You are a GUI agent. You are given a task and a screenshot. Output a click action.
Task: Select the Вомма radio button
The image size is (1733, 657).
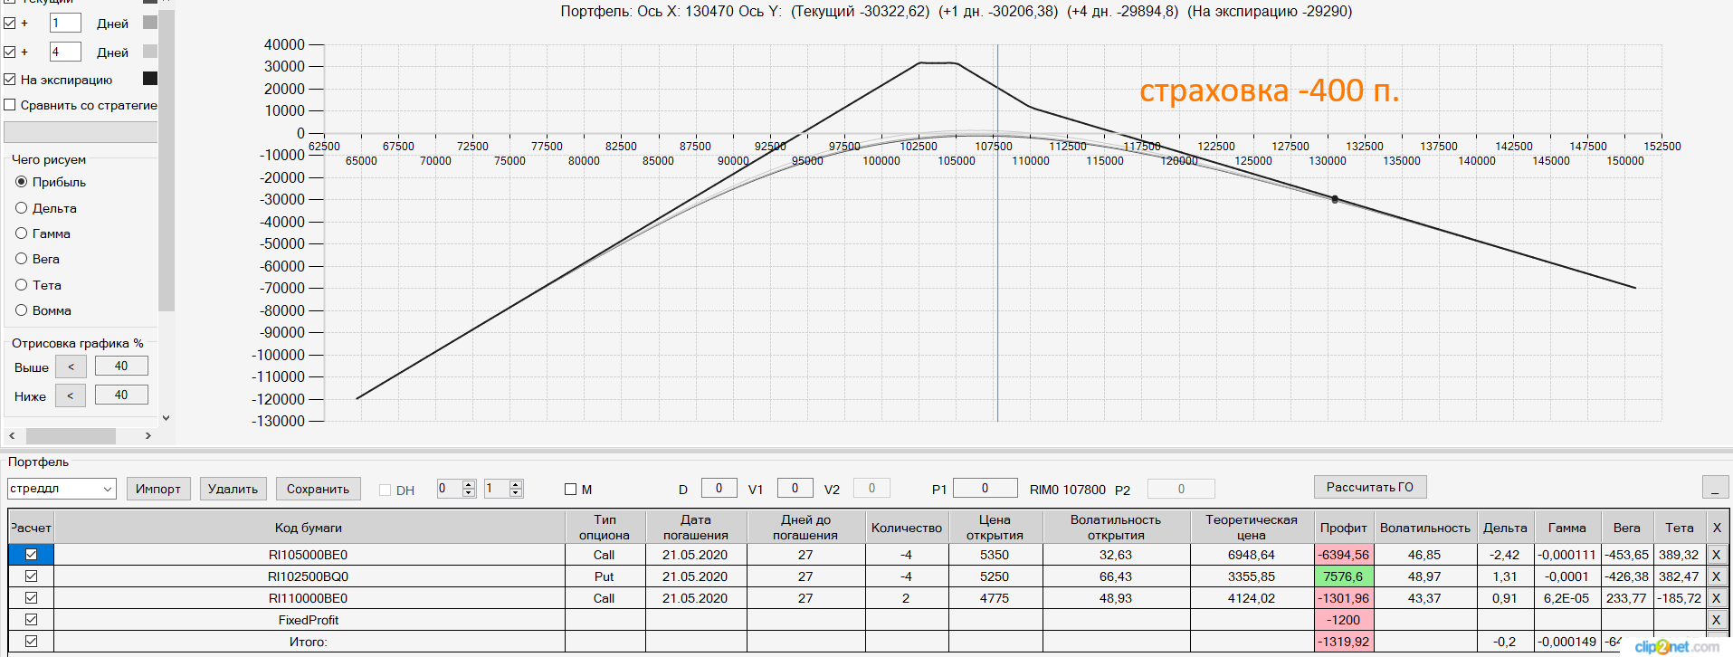(22, 310)
